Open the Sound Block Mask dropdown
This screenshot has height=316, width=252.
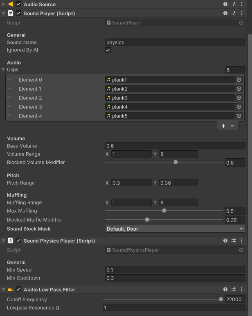coord(175,229)
